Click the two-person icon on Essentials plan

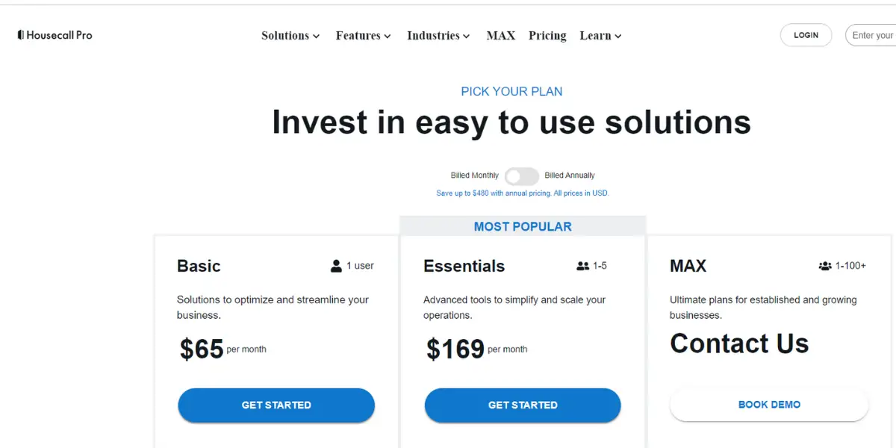(x=583, y=266)
